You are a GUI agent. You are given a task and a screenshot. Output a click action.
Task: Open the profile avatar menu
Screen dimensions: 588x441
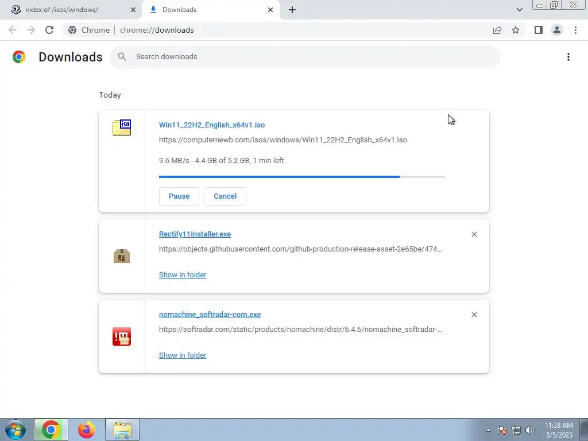557,30
